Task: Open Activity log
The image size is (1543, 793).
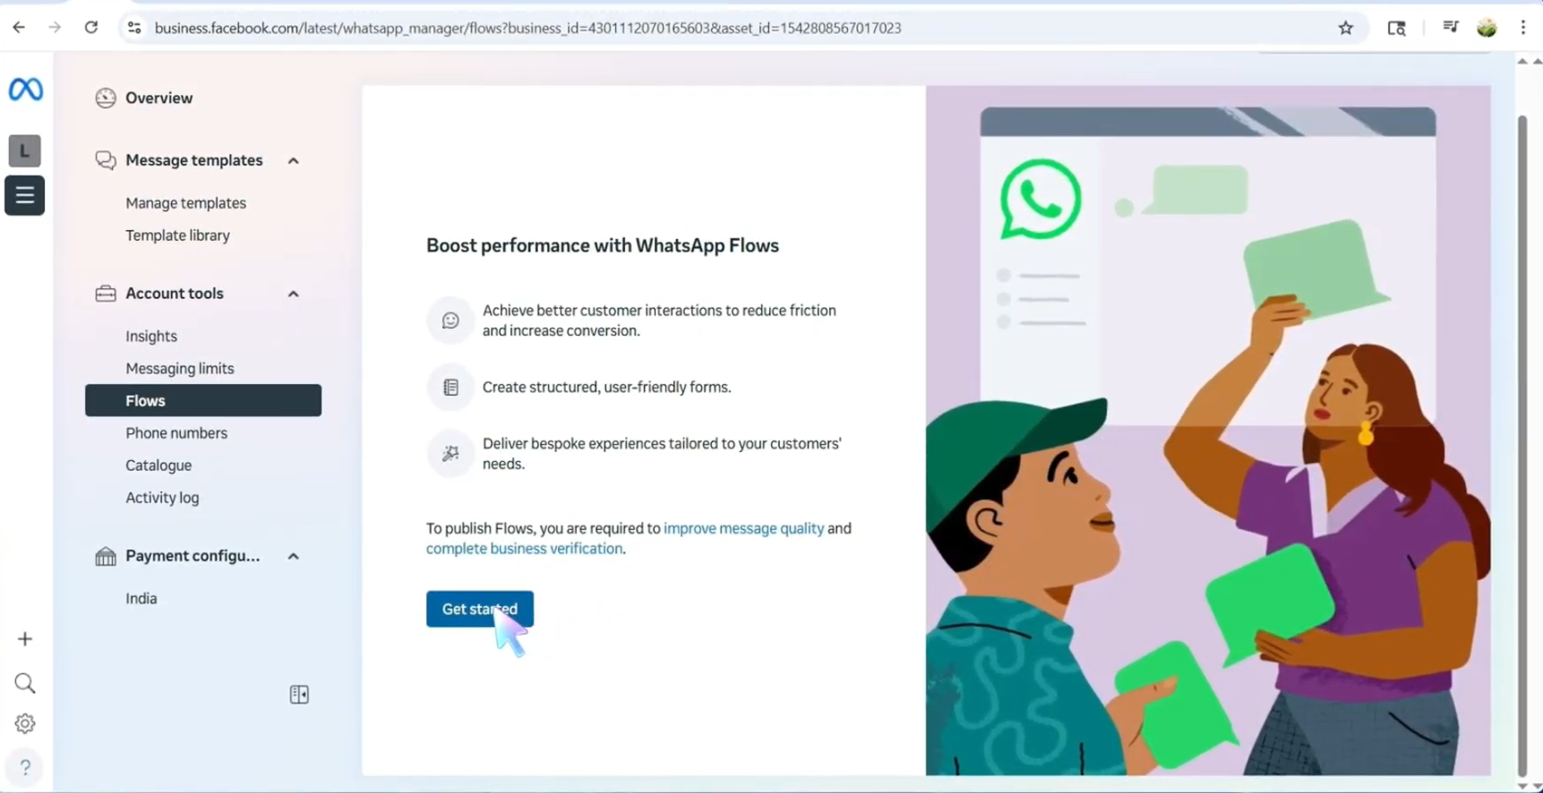Action: click(162, 498)
